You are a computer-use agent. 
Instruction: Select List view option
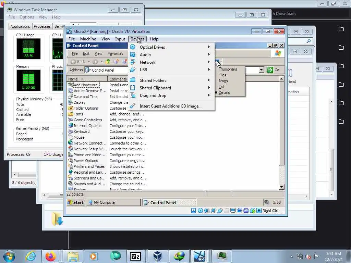click(221, 87)
